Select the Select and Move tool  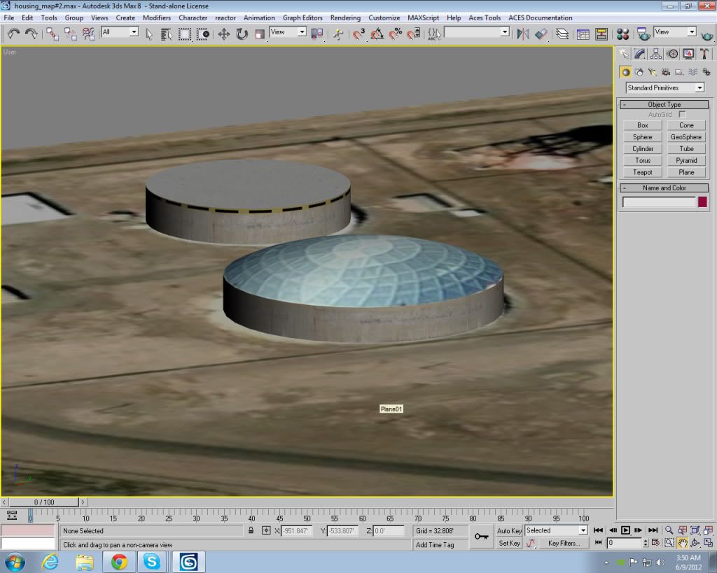(224, 34)
